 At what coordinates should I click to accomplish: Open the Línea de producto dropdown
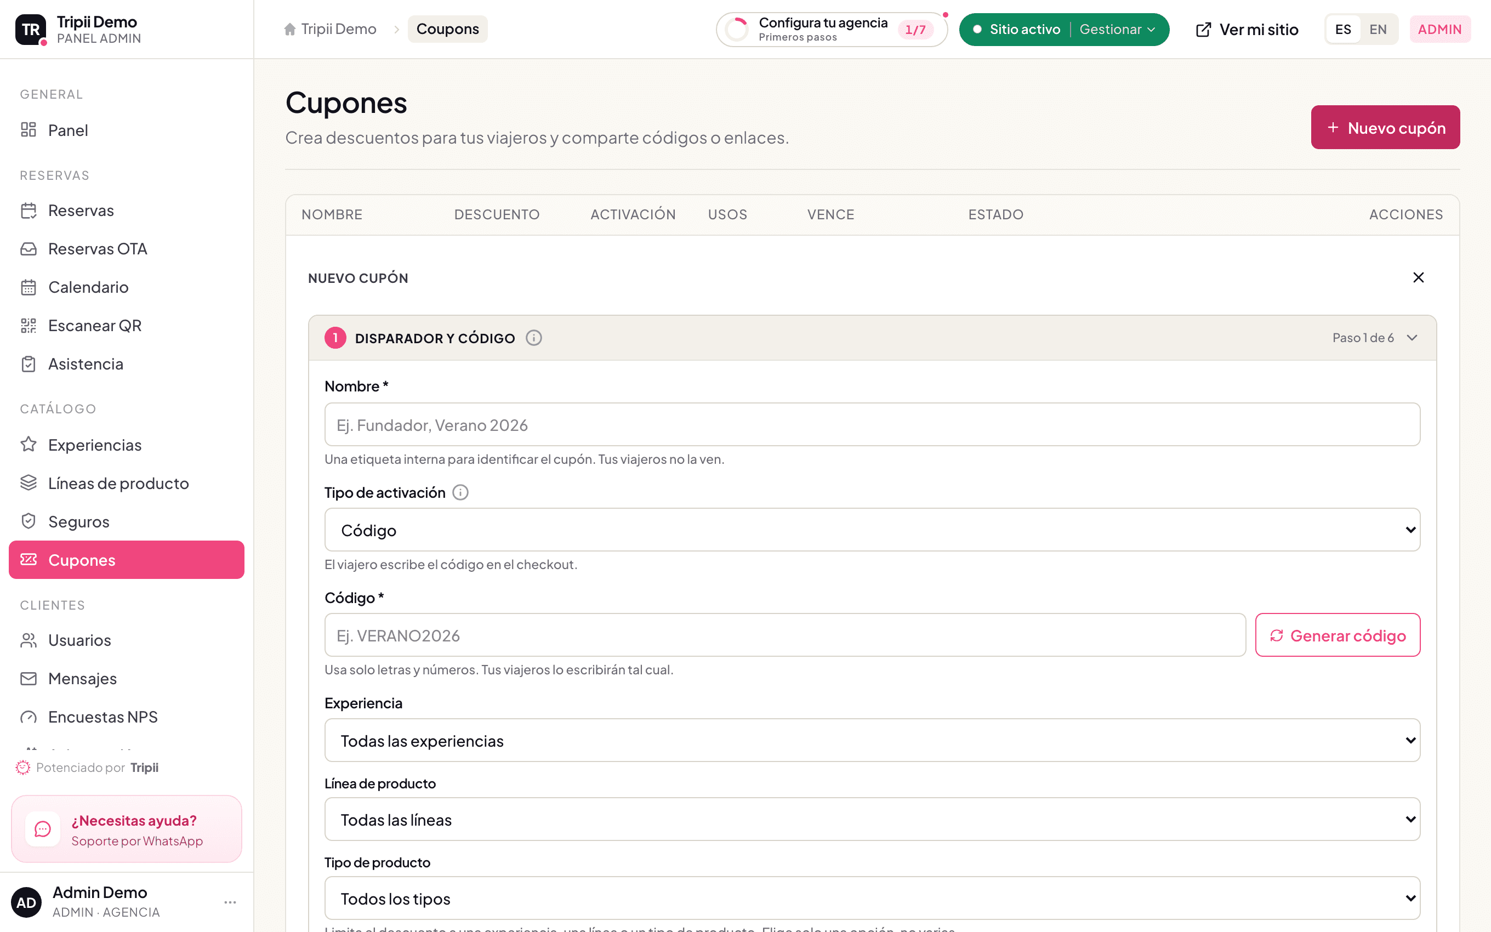tap(873, 819)
